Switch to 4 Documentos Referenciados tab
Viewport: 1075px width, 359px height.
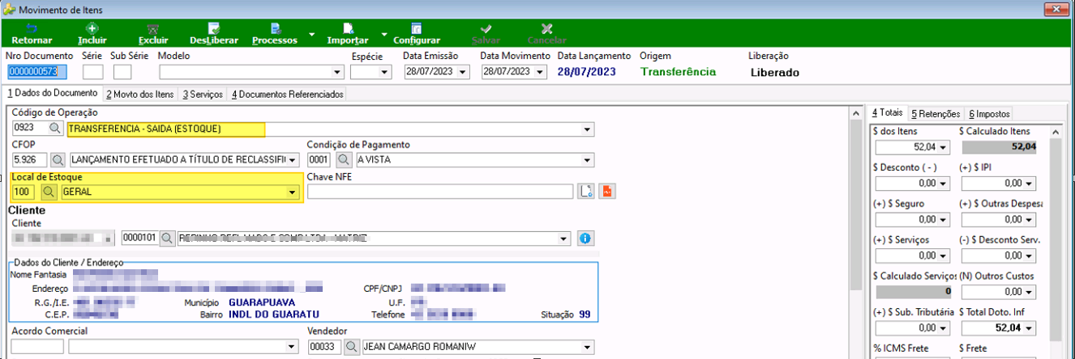[x=287, y=95]
